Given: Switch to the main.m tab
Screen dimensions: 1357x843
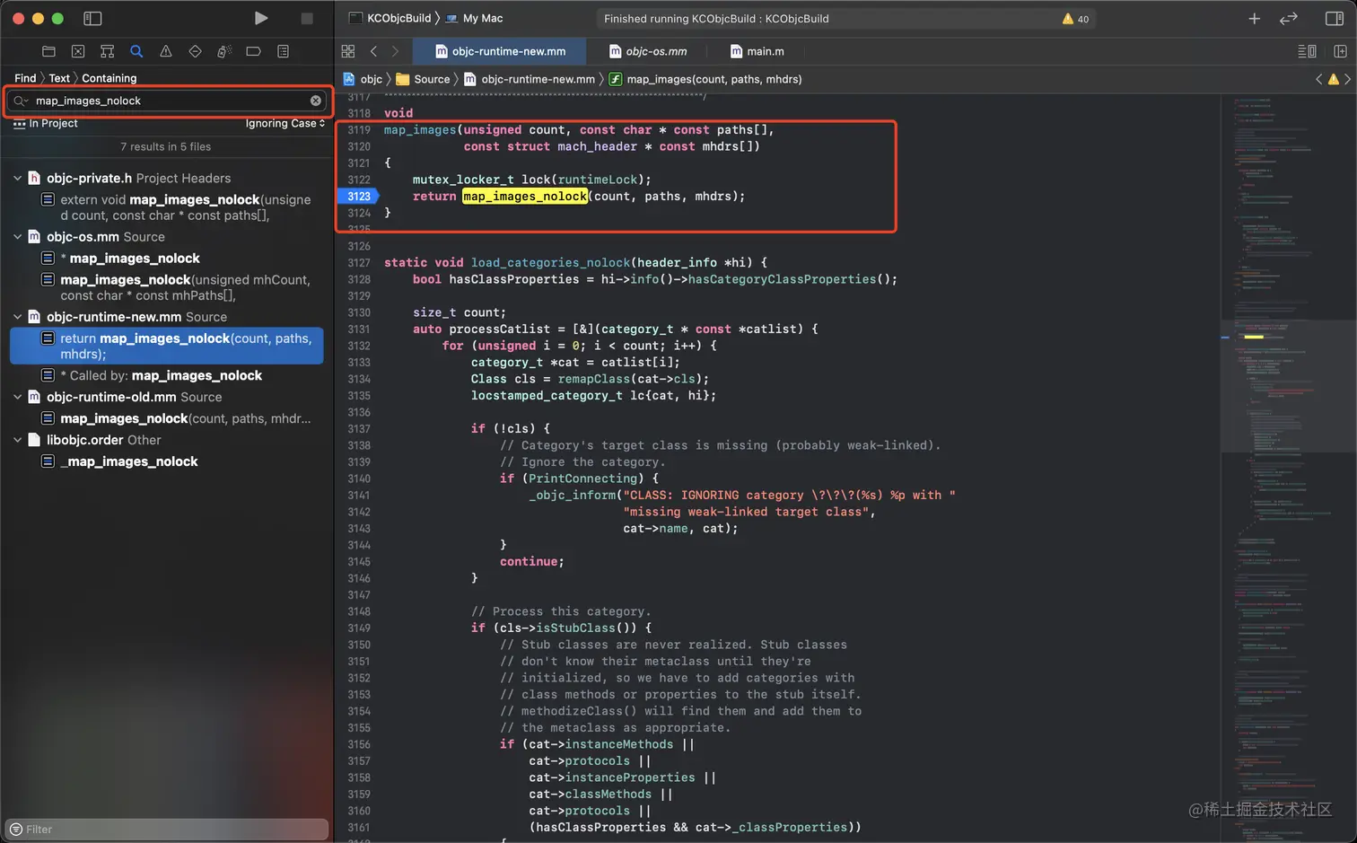Looking at the screenshot, I should tap(757, 51).
